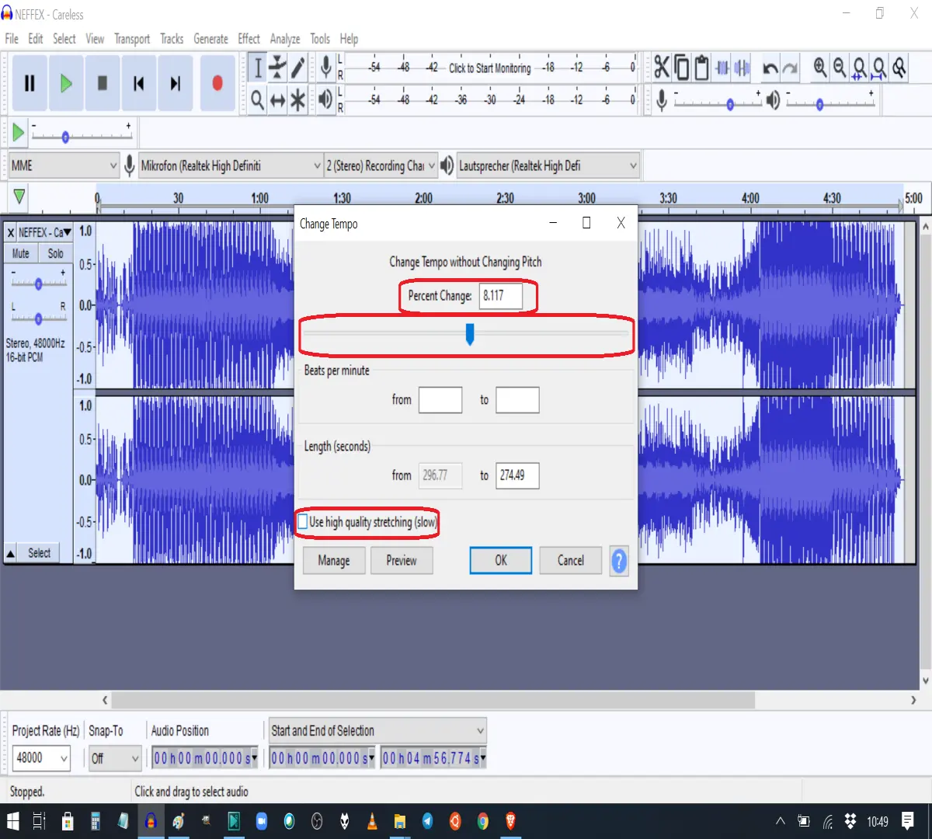Click Cancel in Change Tempo dialog
Viewport: 932px width, 839px height.
pyautogui.click(x=571, y=560)
